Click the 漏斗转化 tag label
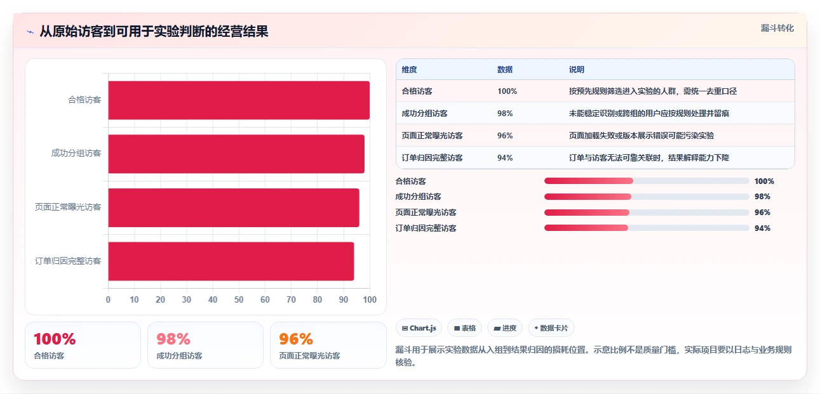Screen dimensions: 820x394 coord(777,28)
